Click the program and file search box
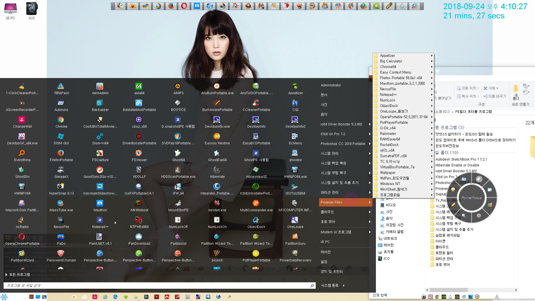Screen dimensions: 535x301 (x=160, y=285)
